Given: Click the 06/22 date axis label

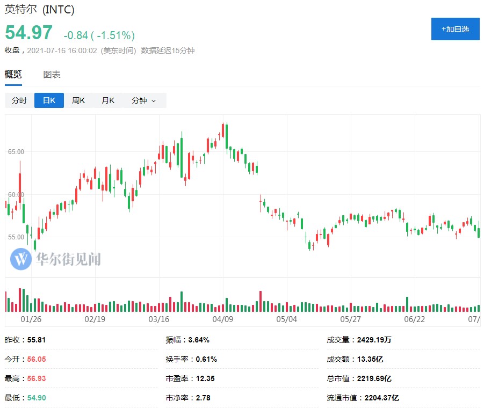Looking at the screenshot, I should [414, 319].
